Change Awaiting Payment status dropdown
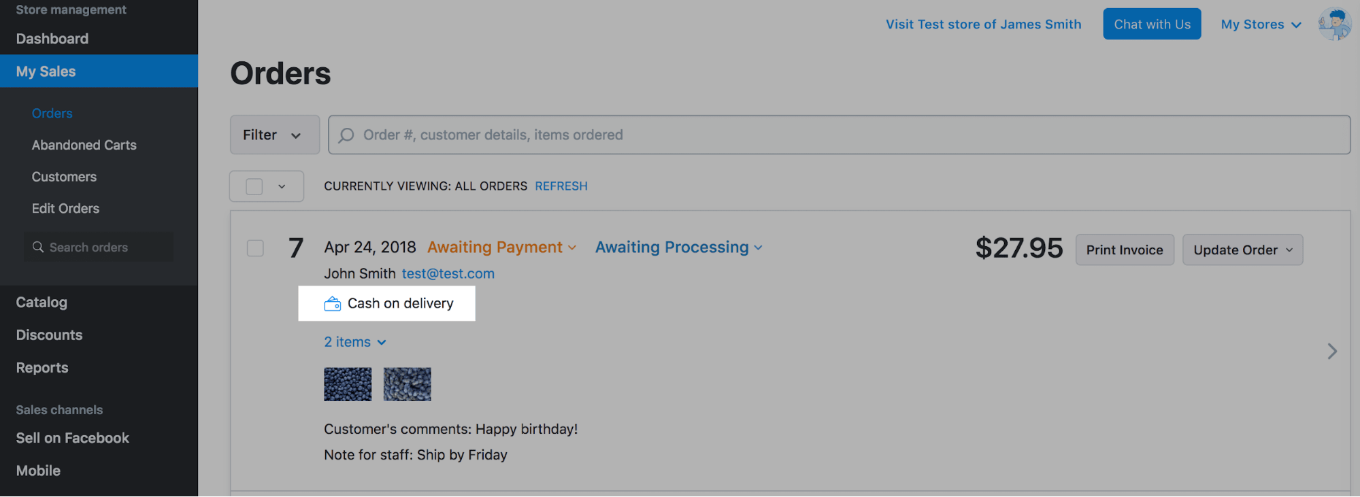The height and width of the screenshot is (497, 1360). coord(501,247)
